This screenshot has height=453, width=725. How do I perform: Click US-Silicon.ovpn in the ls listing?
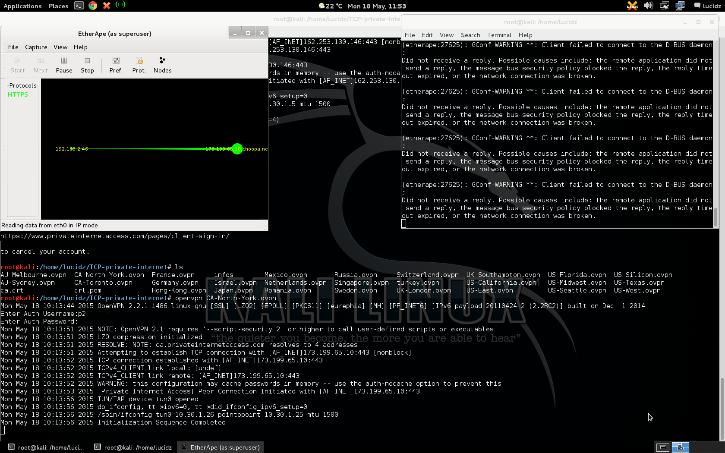[643, 275]
